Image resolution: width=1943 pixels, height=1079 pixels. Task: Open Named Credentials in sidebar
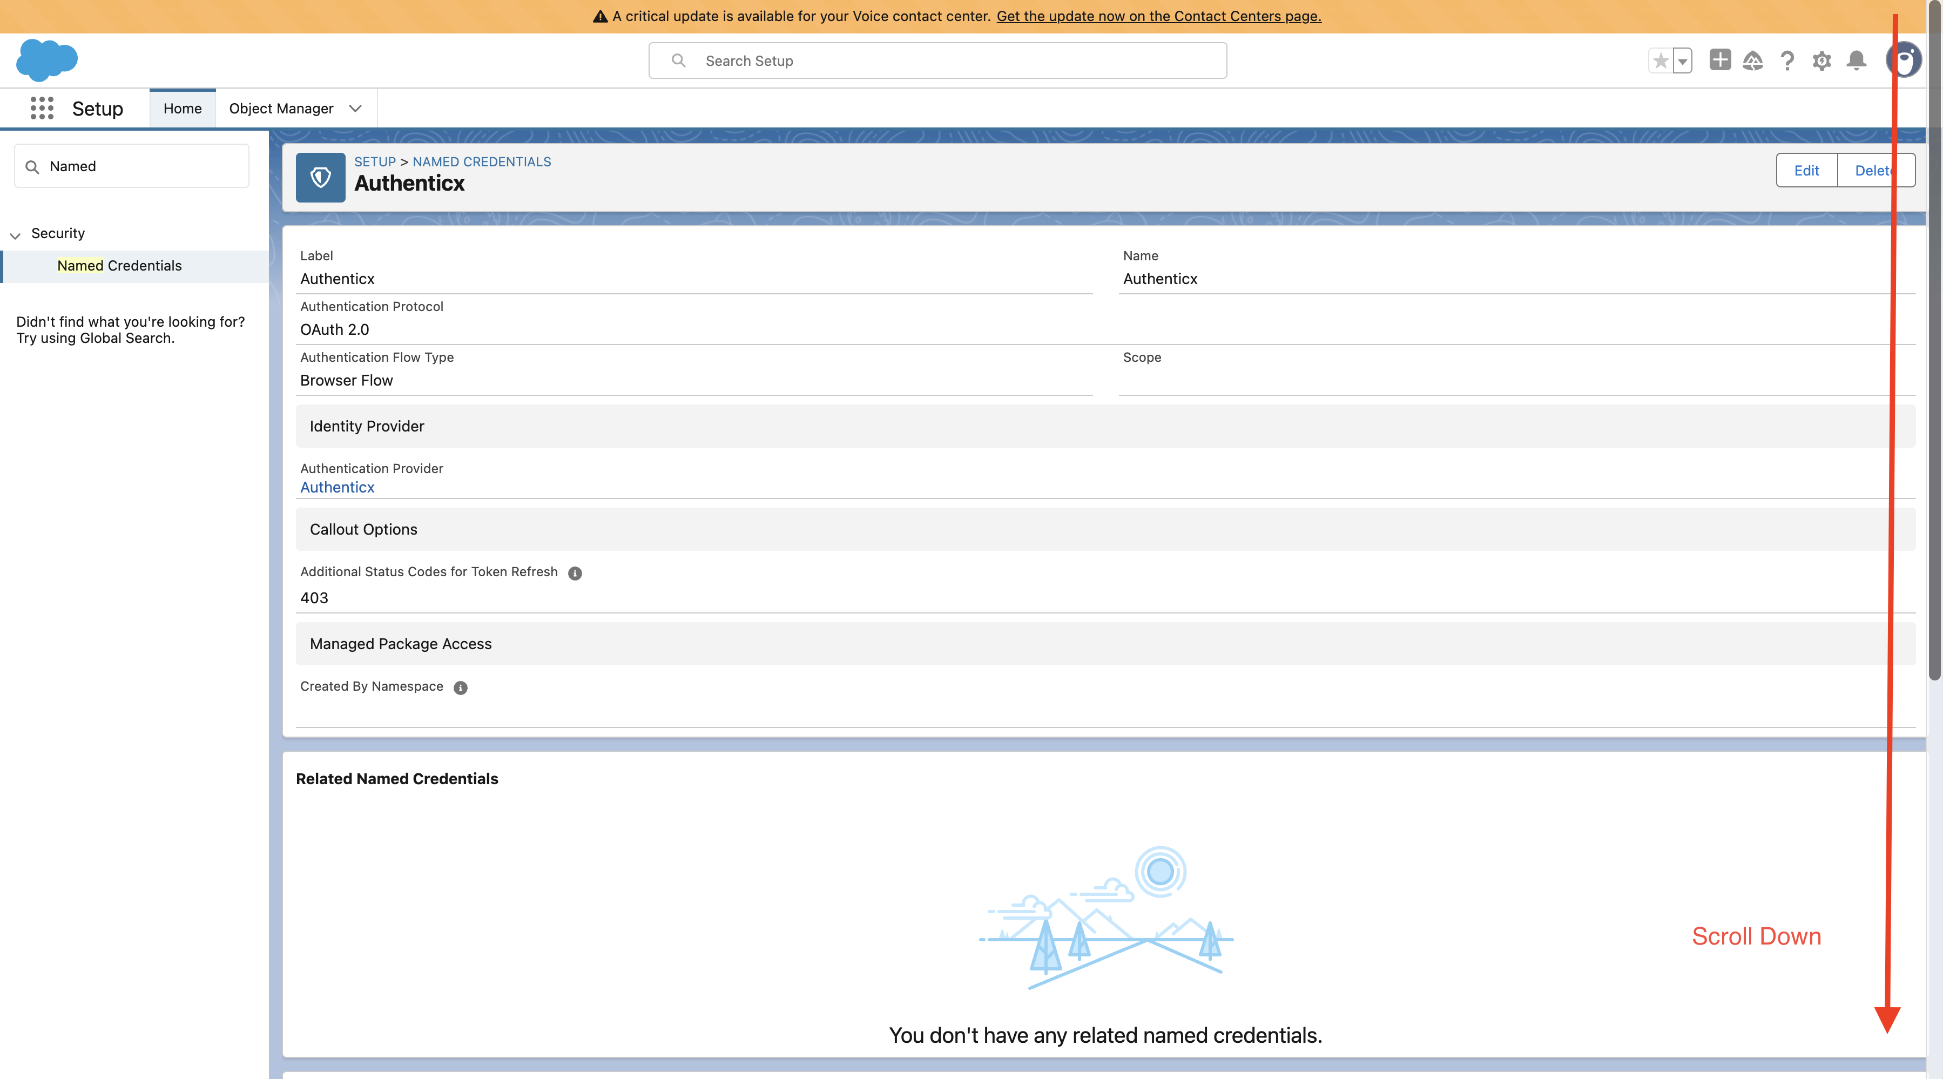[119, 266]
